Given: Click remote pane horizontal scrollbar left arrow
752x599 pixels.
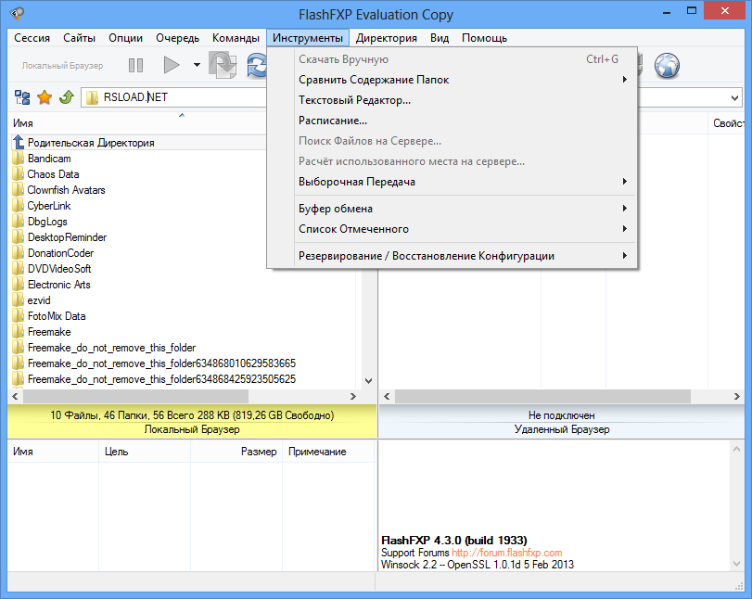Looking at the screenshot, I should (387, 397).
